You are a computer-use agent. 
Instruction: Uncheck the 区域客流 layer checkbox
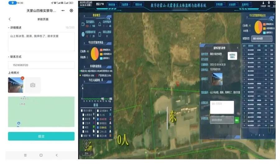(98, 127)
